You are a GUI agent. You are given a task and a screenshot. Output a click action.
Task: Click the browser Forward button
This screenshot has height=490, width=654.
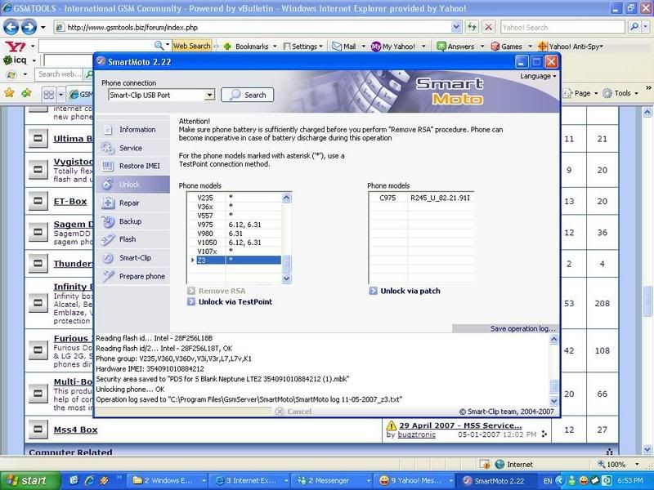point(29,28)
